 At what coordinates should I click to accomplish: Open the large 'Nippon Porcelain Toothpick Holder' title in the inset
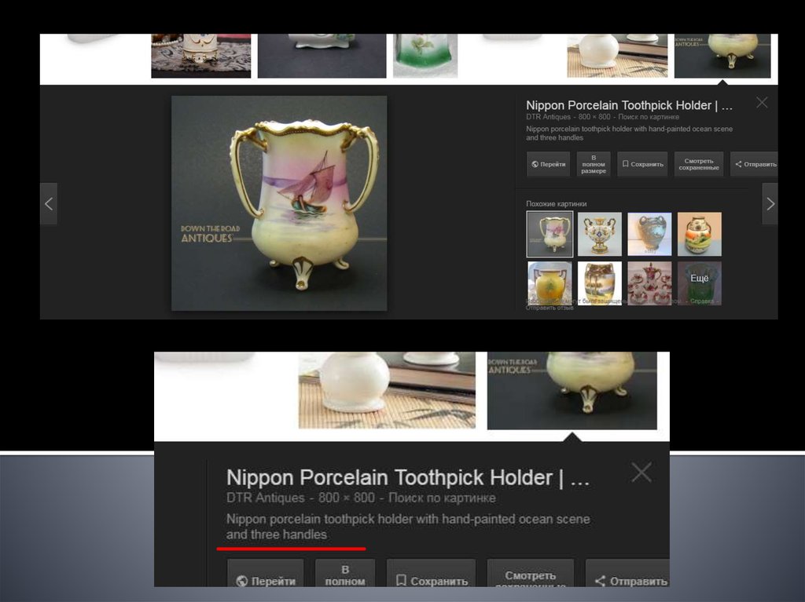(x=408, y=477)
